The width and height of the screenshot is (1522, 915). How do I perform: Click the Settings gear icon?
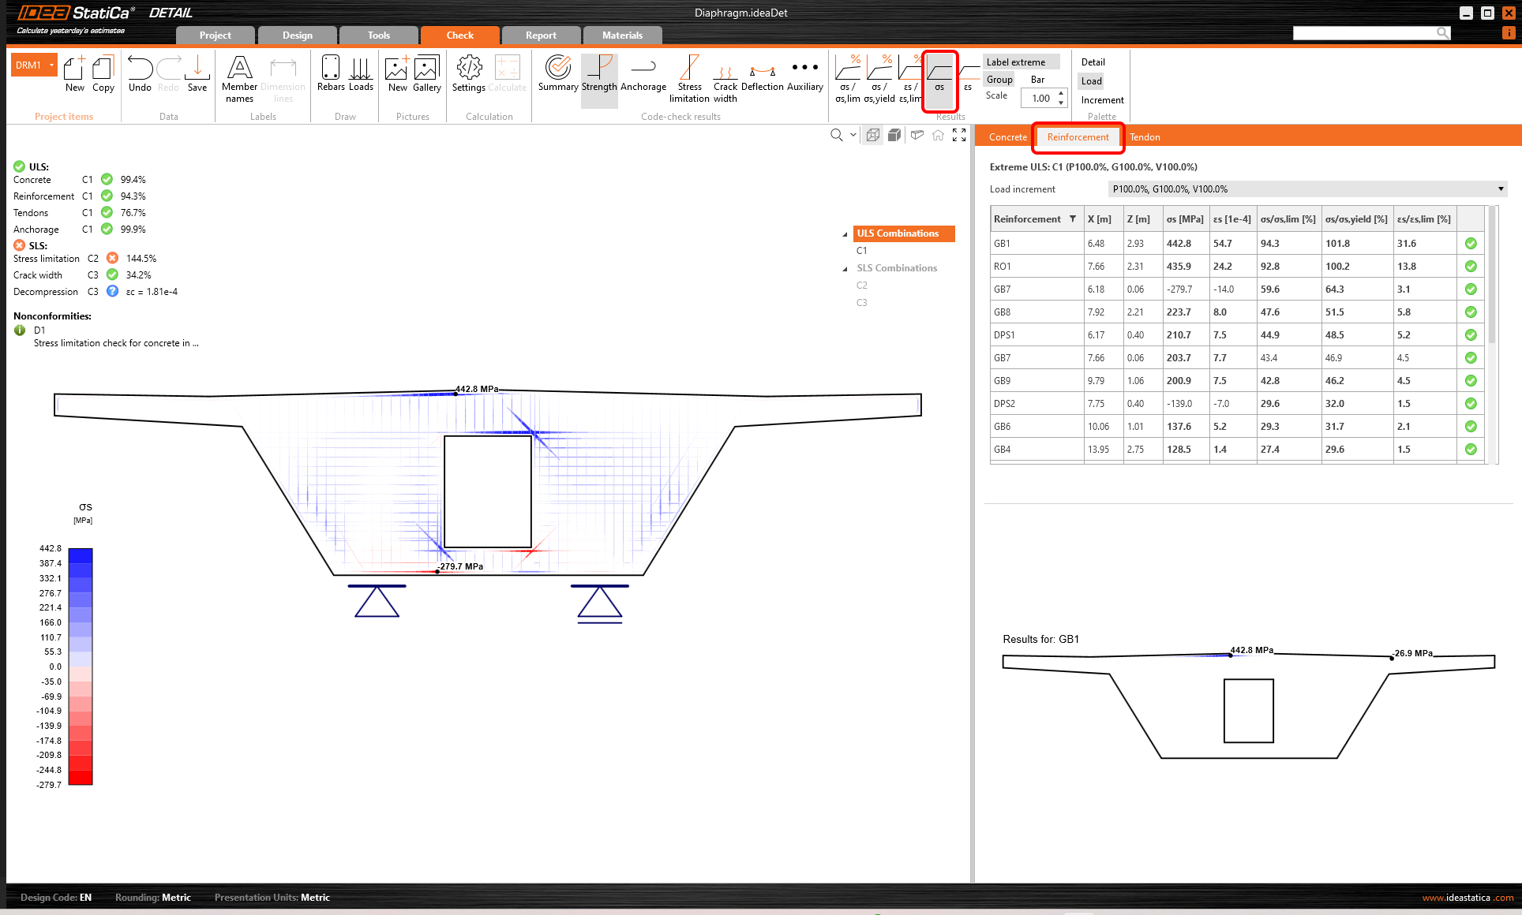pyautogui.click(x=469, y=74)
